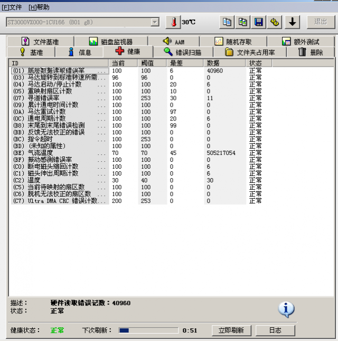Click the 磁盘监视器 chart icon
The height and width of the screenshot is (341, 338).
coord(93,41)
